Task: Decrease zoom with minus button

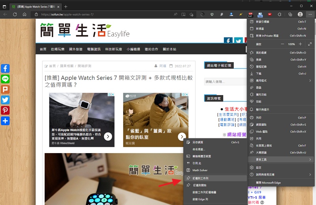Action: point(282,44)
